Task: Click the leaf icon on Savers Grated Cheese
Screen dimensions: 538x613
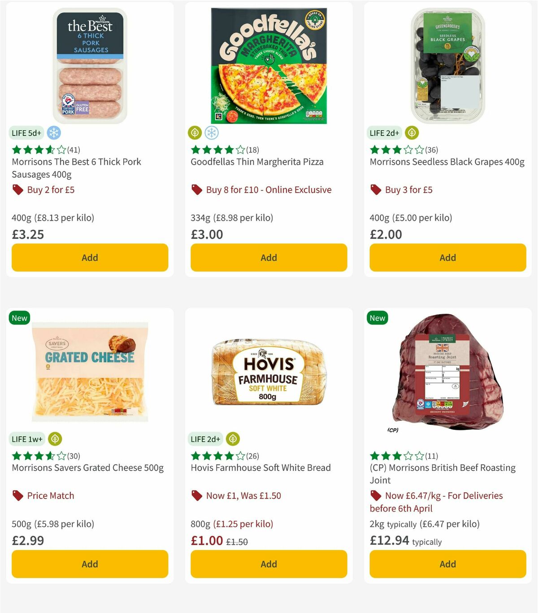Action: 56,439
